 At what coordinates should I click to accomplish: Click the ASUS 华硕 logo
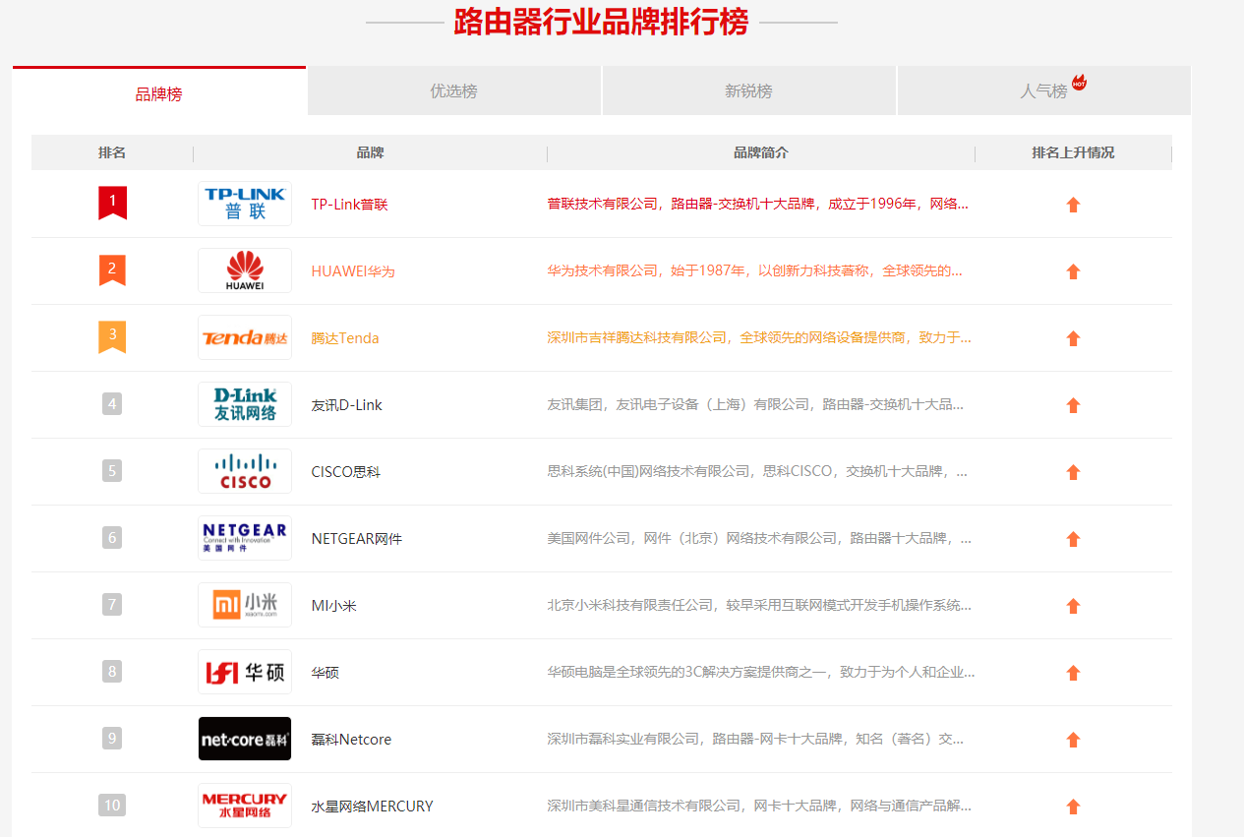[244, 672]
